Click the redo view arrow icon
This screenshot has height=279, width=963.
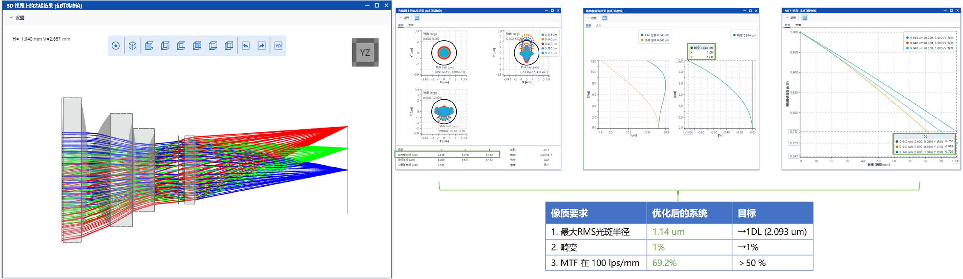[262, 45]
